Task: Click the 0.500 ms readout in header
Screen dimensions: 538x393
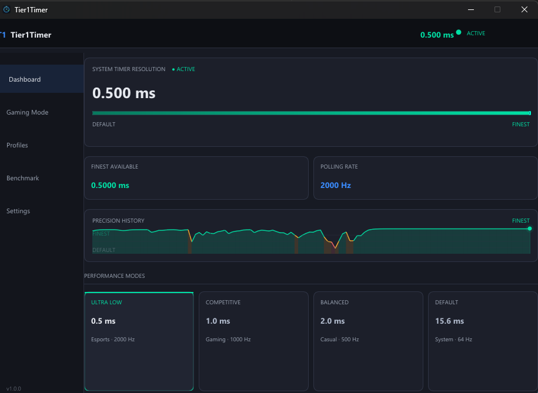Action: click(436, 35)
